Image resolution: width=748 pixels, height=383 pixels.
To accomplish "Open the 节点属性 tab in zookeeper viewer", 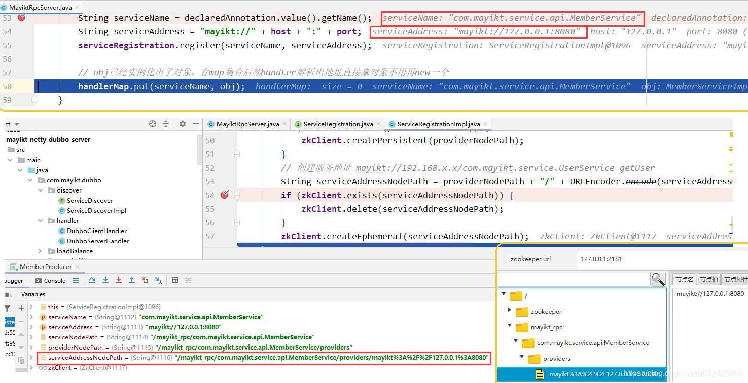I will point(735,279).
